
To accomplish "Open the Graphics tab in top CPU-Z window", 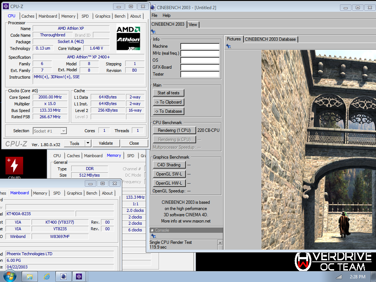I will coord(103,16).
